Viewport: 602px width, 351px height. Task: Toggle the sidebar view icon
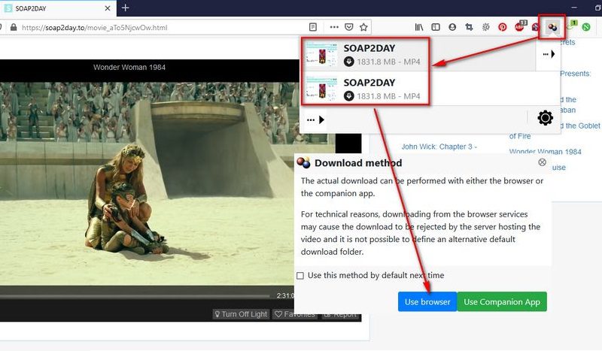[436, 27]
